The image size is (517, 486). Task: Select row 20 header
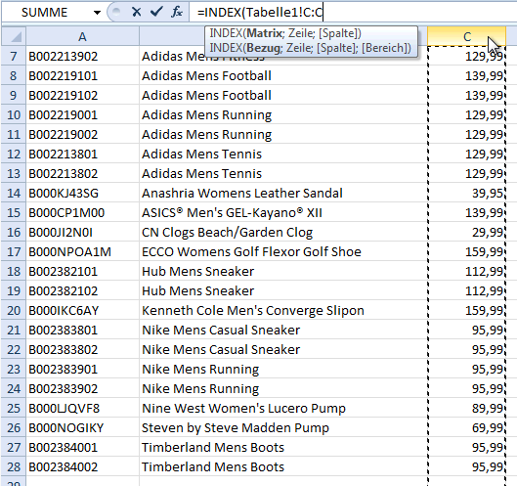click(x=14, y=310)
